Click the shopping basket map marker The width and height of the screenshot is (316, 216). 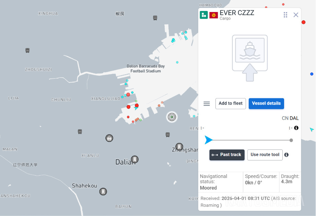tap(109, 138)
